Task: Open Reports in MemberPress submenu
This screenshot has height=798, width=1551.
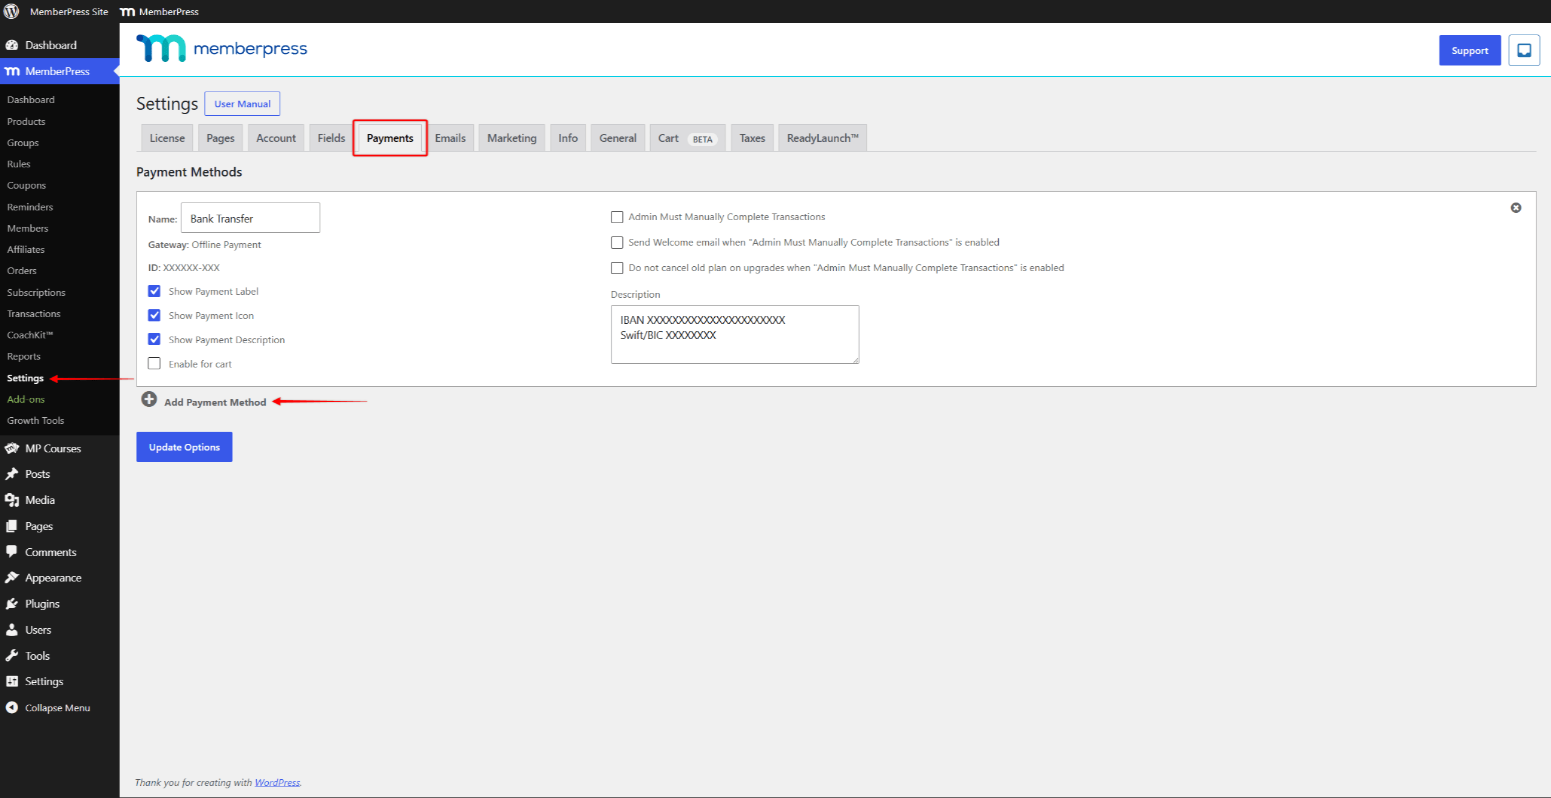Action: [x=24, y=357]
